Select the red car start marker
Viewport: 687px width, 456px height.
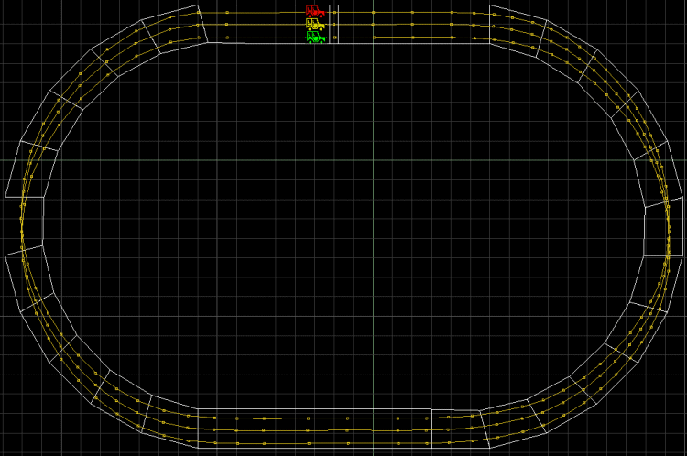[314, 12]
